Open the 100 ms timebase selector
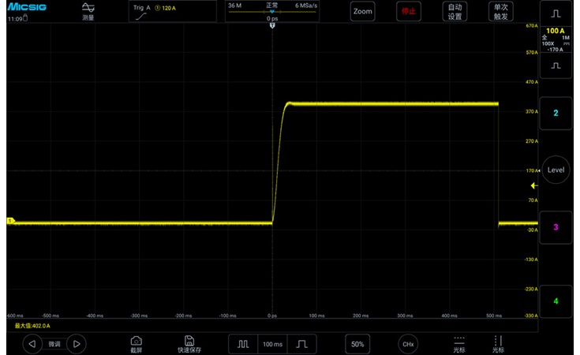 (273, 345)
